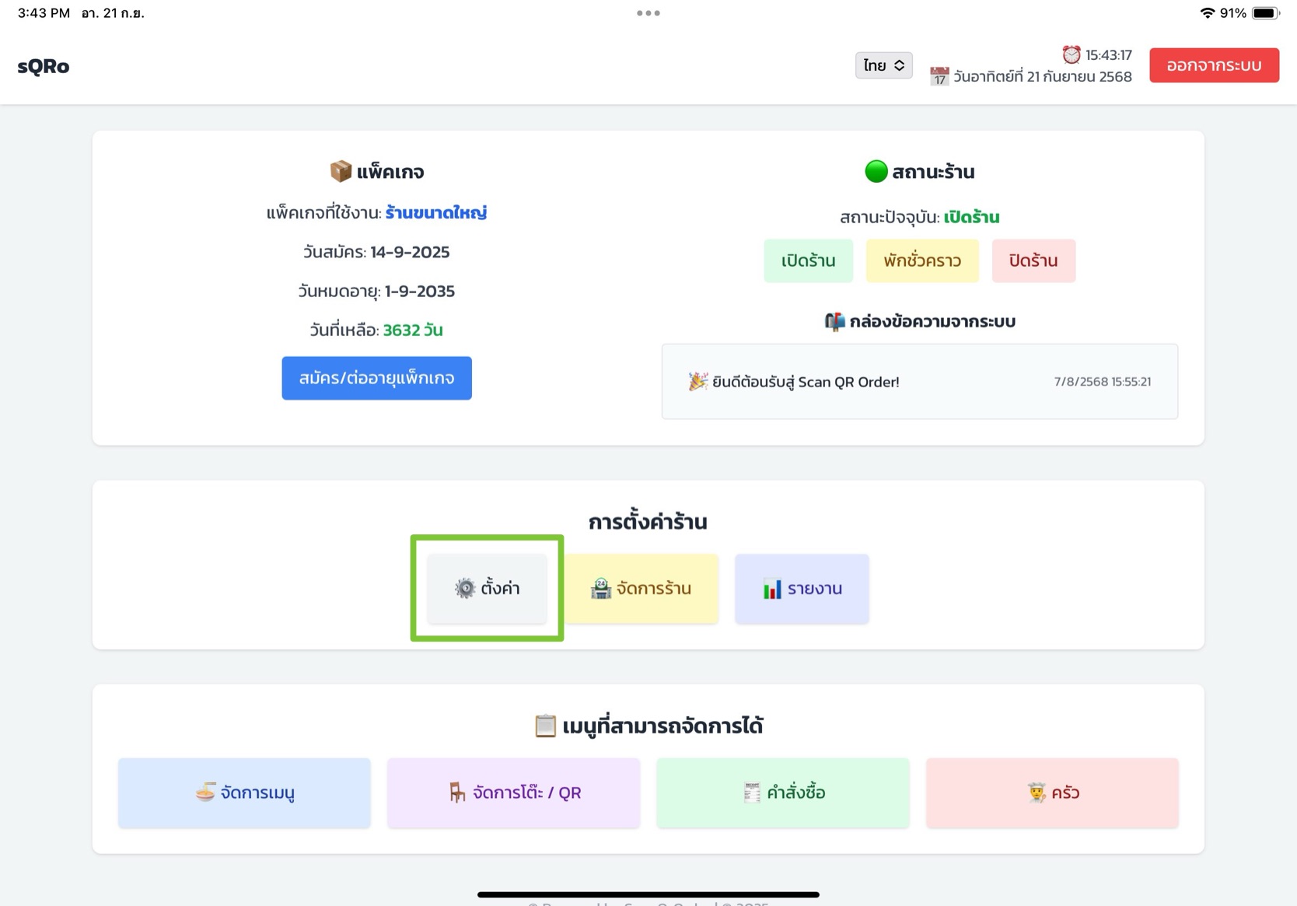Click the chef icon on ครัว
This screenshot has width=1297, height=906.
pos(1037,792)
